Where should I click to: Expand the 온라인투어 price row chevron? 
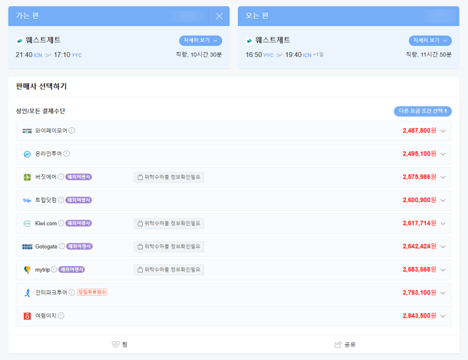[443, 154]
